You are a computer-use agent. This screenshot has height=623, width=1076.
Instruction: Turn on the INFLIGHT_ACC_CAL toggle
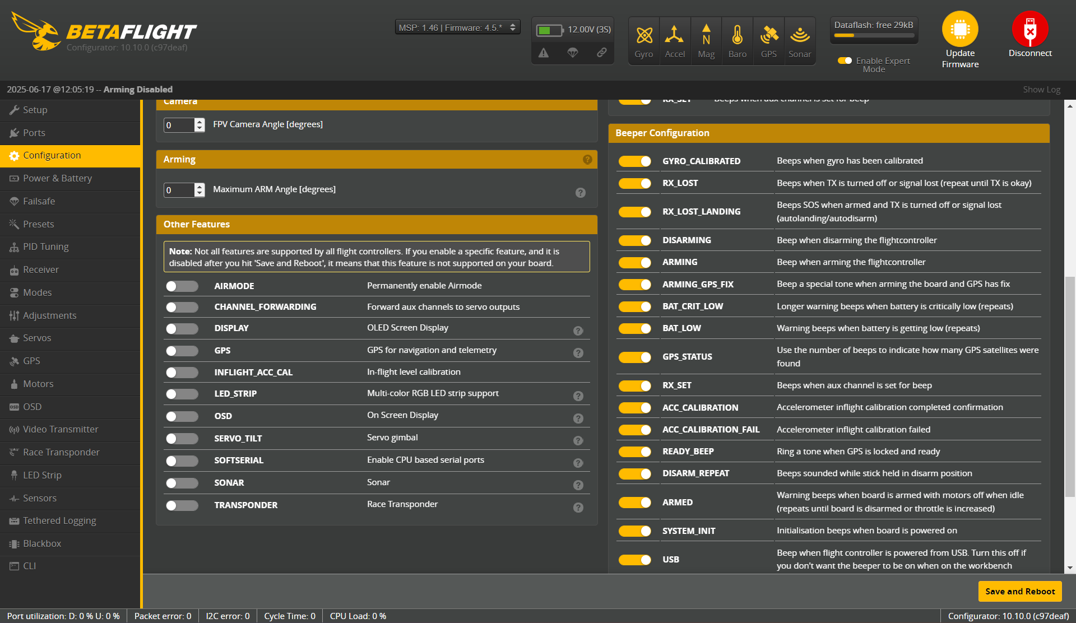(x=182, y=373)
